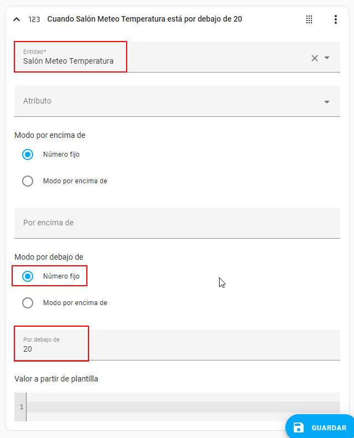Click the 123 numeric state icon
Screen dimensions: 354x438
(x=34, y=19)
